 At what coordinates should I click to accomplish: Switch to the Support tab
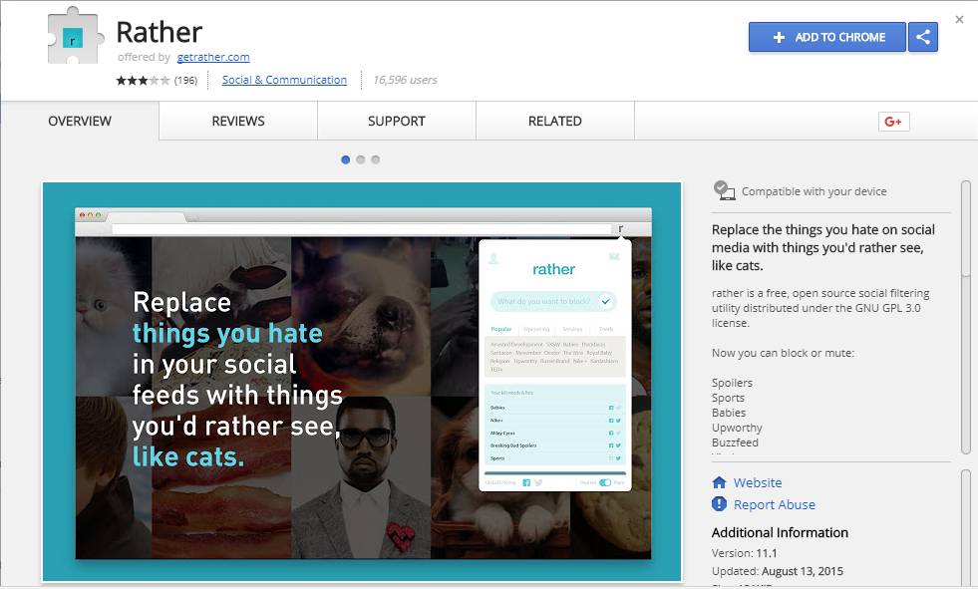(397, 121)
